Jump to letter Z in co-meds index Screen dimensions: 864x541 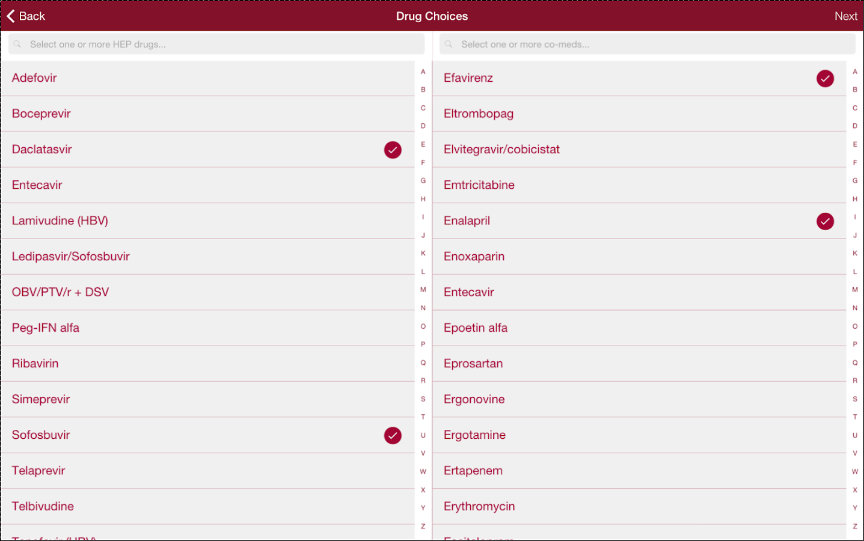pyautogui.click(x=854, y=527)
